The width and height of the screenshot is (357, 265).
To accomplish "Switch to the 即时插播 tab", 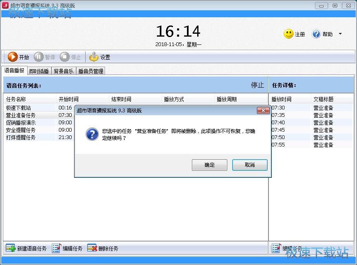I will [x=39, y=71].
